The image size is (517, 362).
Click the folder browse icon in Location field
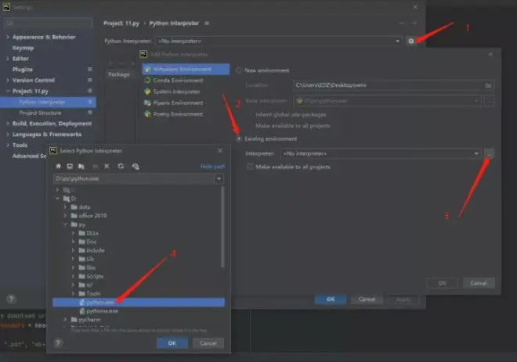point(488,85)
